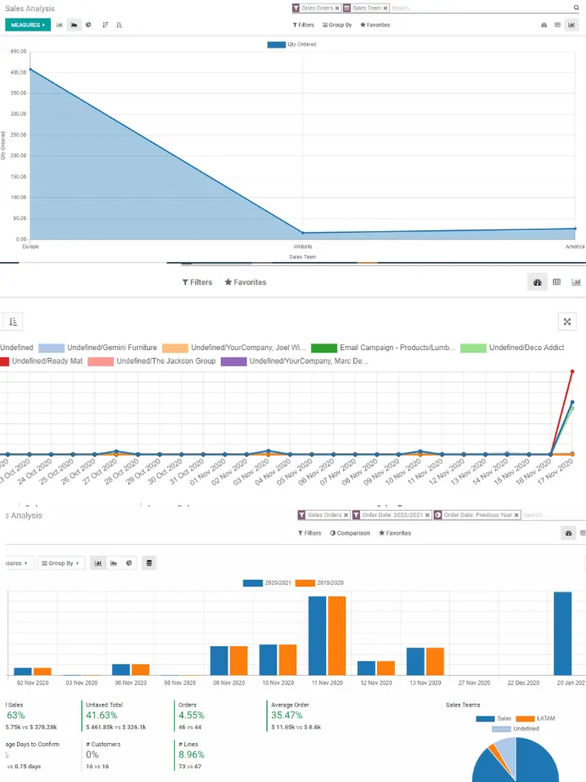Sort descending in the top chart toolbar
Viewport: 586px width, 782px height.
(105, 25)
